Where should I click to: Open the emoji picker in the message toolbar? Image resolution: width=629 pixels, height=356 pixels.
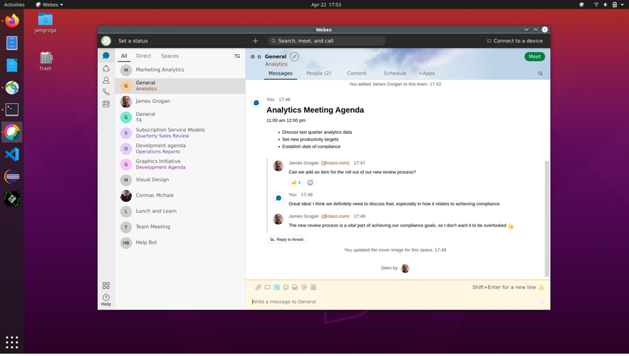click(286, 287)
